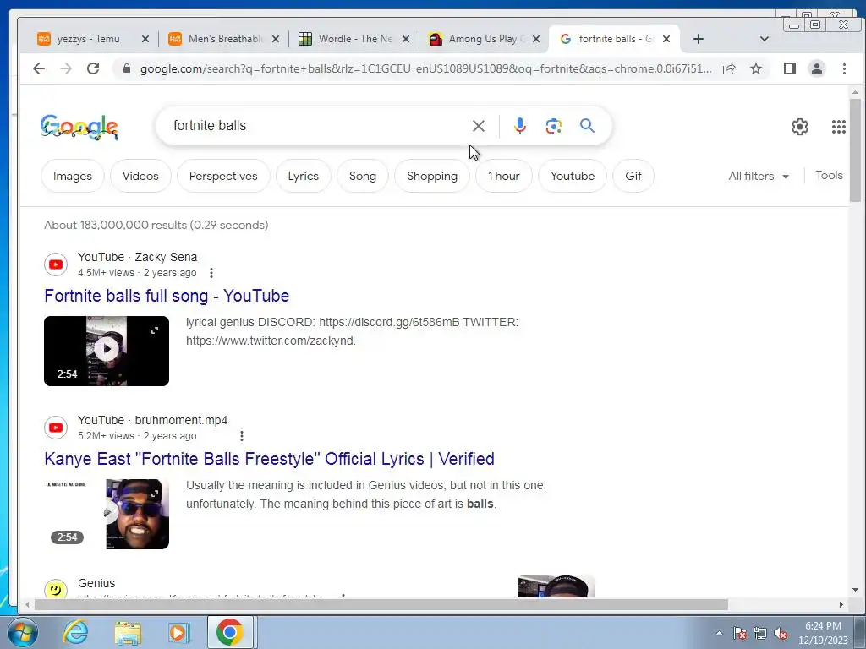This screenshot has width=866, height=649.
Task: Close the Wordle tab
Action: click(405, 39)
